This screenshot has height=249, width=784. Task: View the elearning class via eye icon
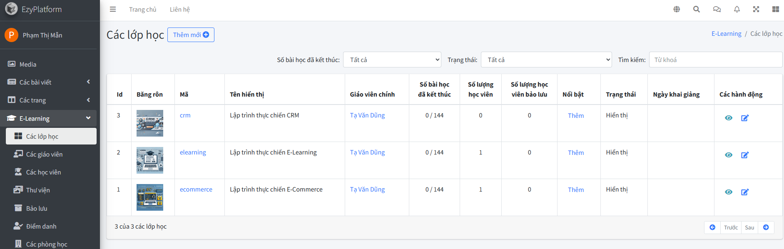click(x=728, y=155)
